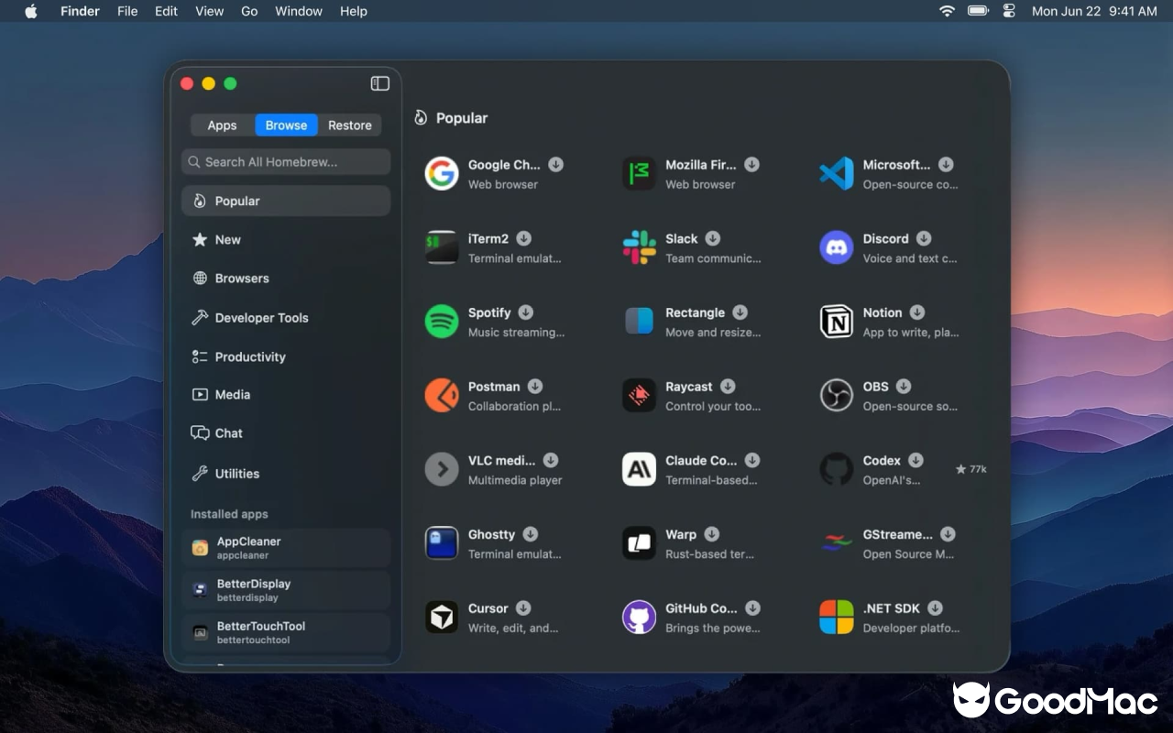The width and height of the screenshot is (1173, 733).
Task: Download Discord with its arrow button
Action: point(924,238)
